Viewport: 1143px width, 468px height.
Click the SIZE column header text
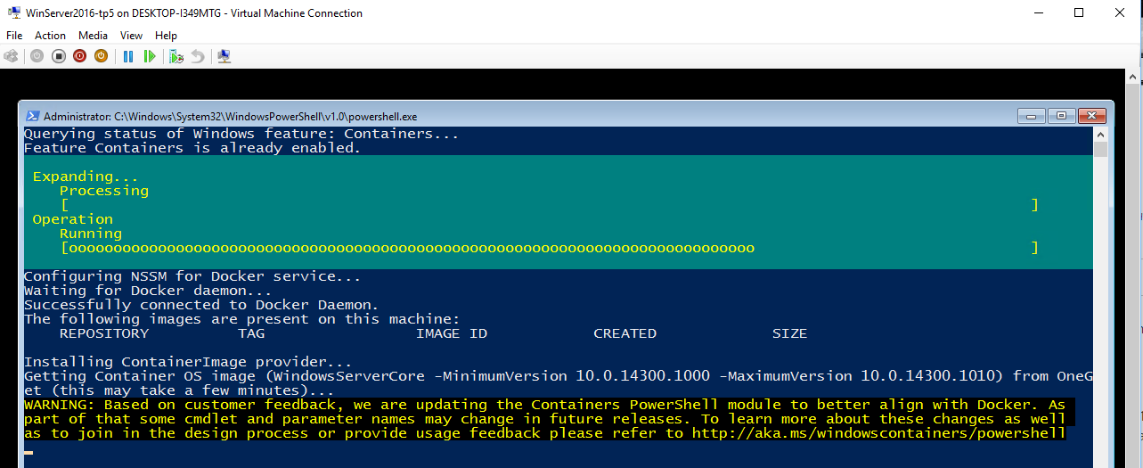[x=789, y=333]
